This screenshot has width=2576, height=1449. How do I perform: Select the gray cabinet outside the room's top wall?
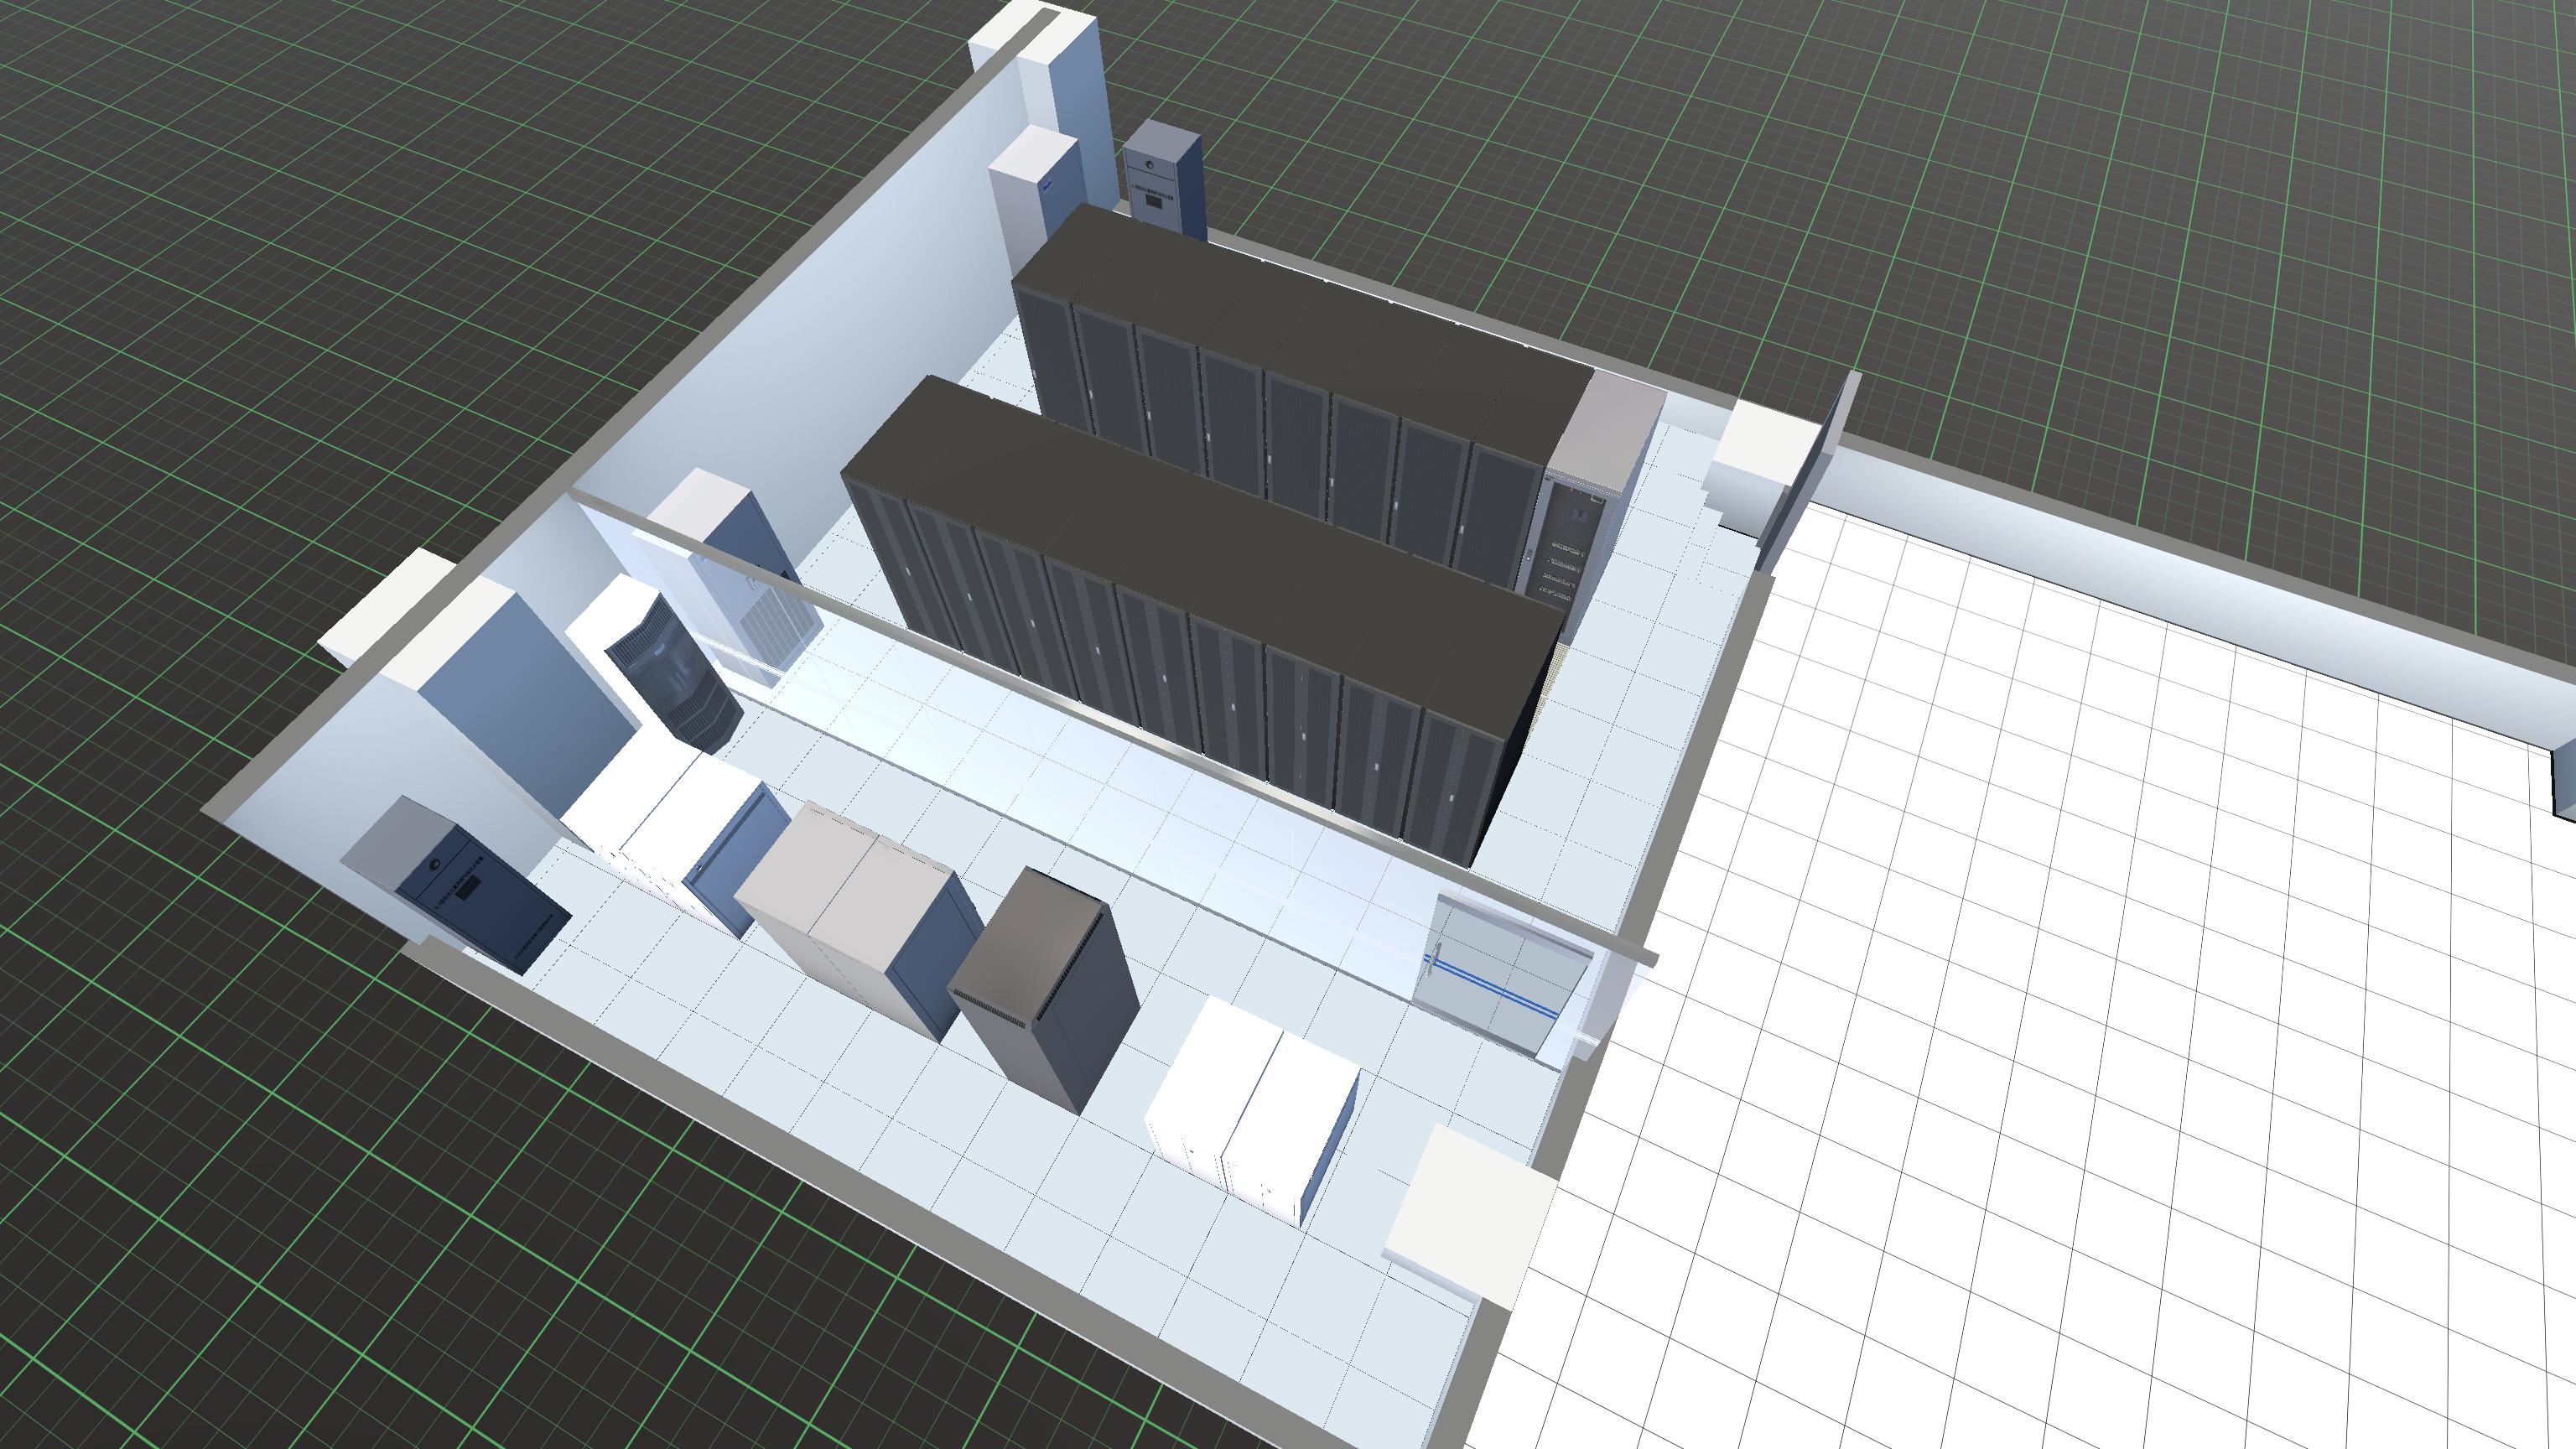[x=1162, y=180]
